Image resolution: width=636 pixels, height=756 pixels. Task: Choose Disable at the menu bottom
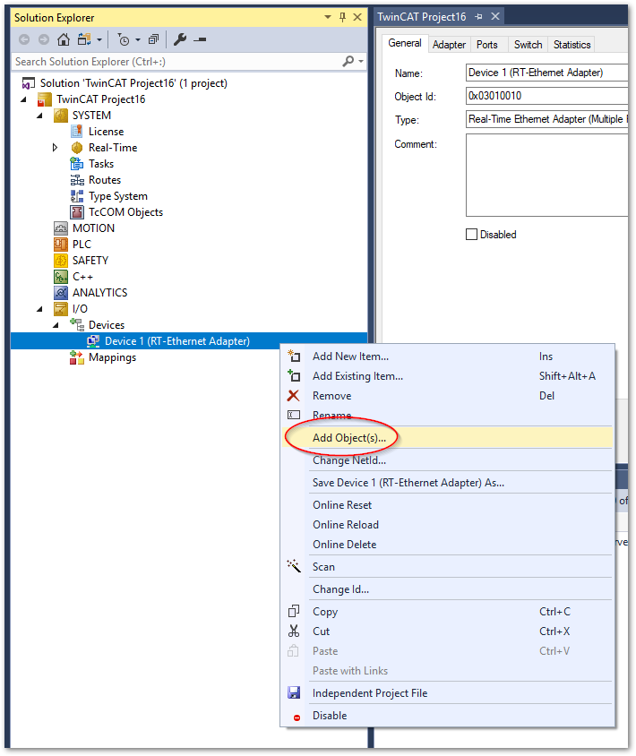448,716
